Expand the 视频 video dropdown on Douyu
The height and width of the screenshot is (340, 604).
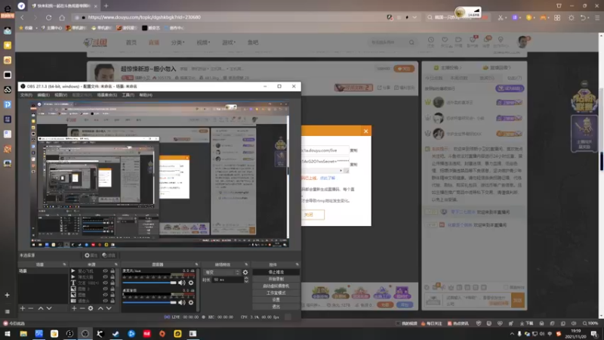coord(203,42)
